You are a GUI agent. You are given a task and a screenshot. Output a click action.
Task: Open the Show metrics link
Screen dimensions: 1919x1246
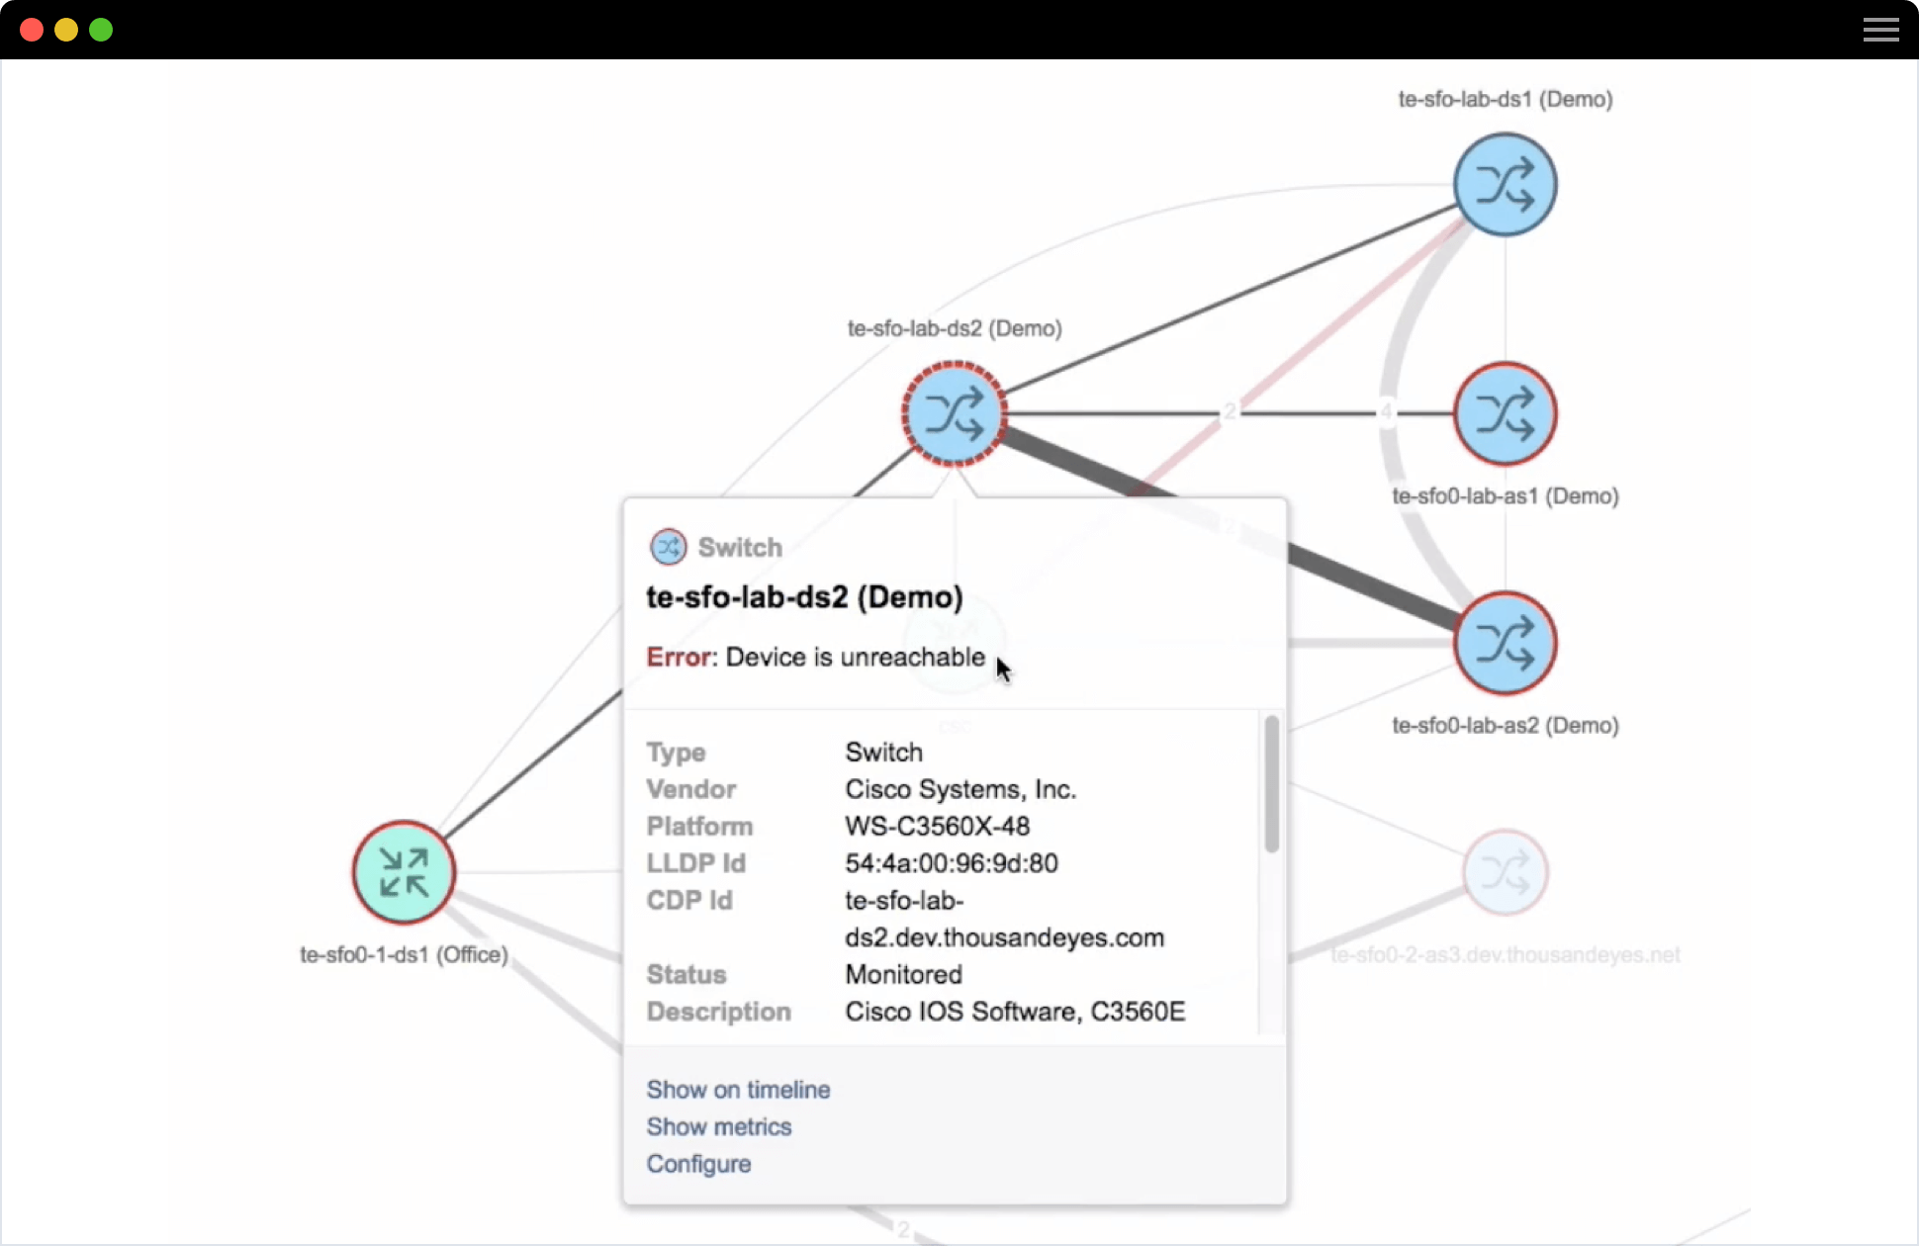click(719, 1126)
